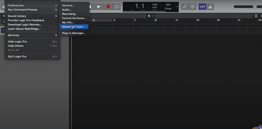Image resolution: width=262 pixels, height=129 pixels.
Task: Click bar 9 in the ruler
Action: [156, 20]
